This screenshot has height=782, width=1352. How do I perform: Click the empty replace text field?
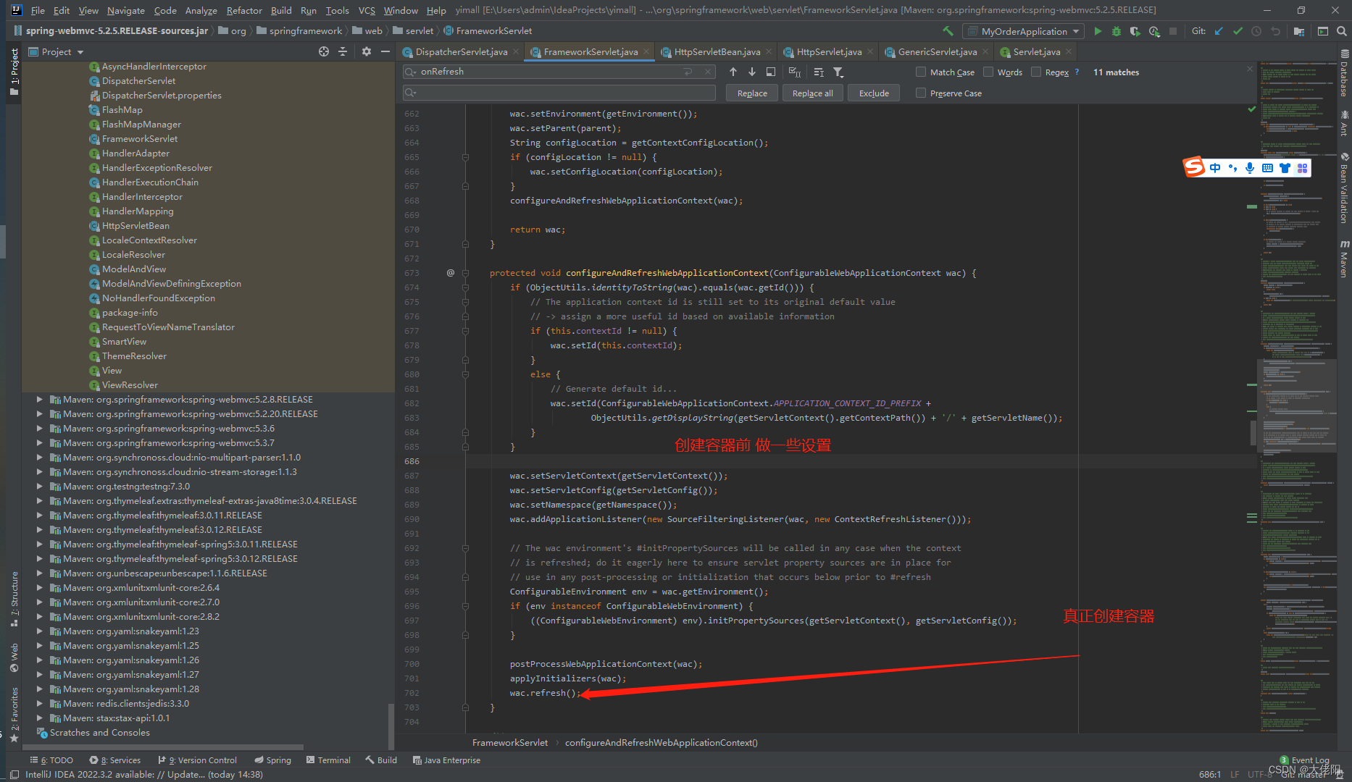[x=559, y=93]
